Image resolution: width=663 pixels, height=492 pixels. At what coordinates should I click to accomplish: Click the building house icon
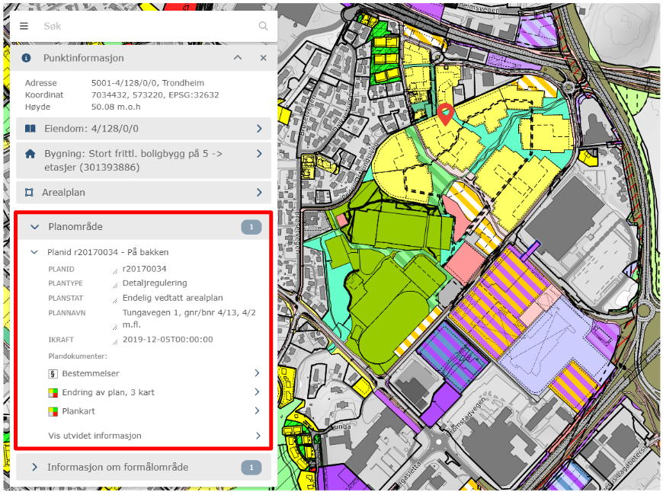[30, 154]
